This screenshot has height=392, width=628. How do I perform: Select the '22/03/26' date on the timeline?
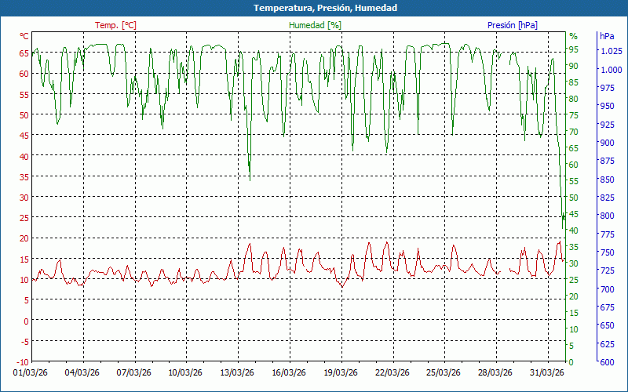point(392,373)
